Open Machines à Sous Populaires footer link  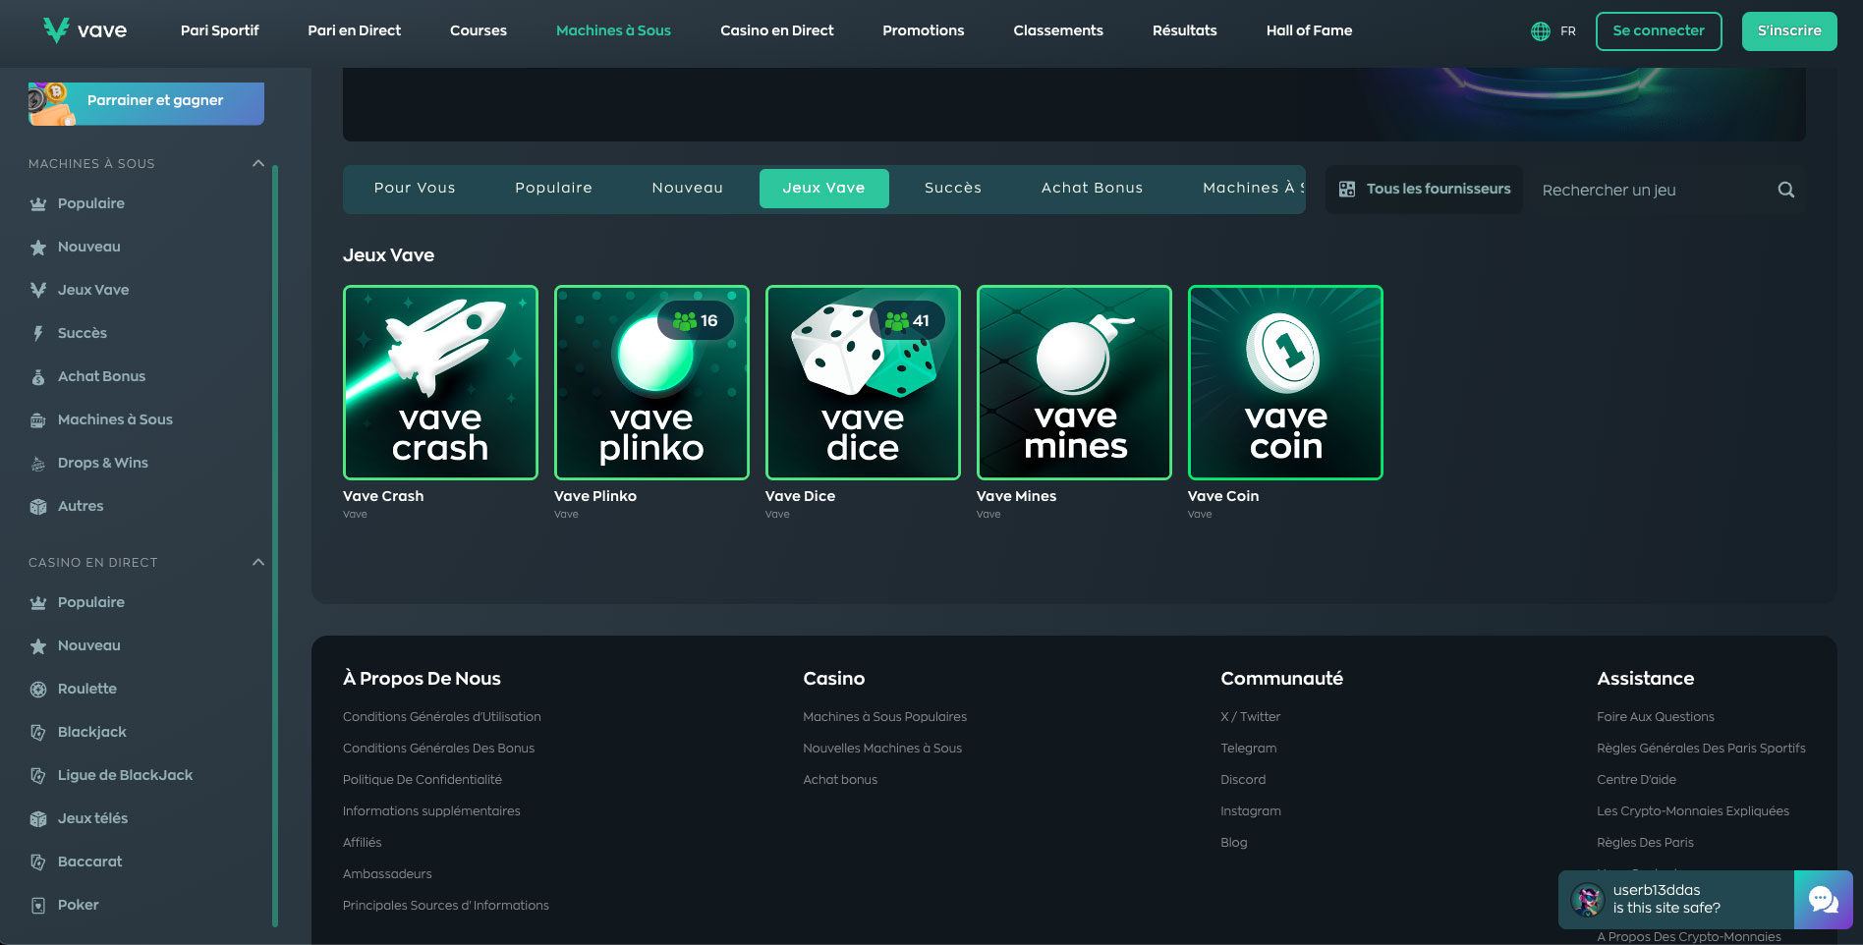point(884,717)
